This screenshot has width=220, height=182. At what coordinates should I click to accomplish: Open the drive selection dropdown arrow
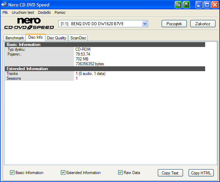click(x=145, y=24)
